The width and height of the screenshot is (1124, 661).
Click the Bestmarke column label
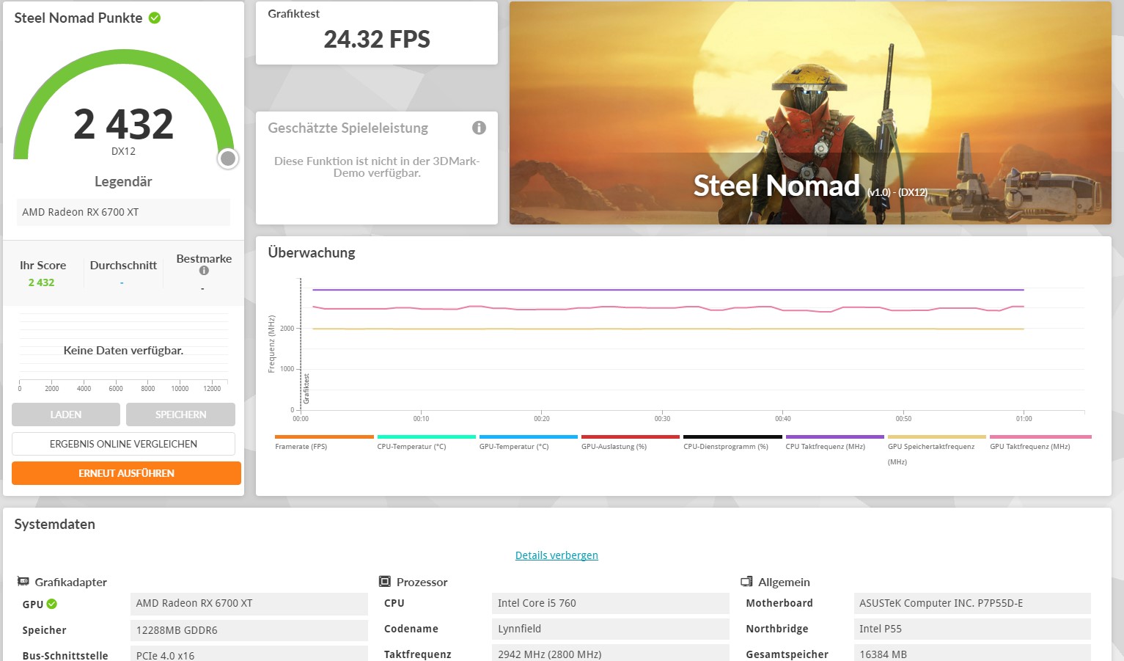point(204,258)
